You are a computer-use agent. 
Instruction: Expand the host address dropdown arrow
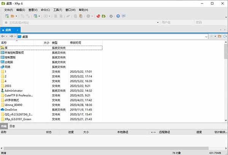pyautogui.click(x=158, y=22)
